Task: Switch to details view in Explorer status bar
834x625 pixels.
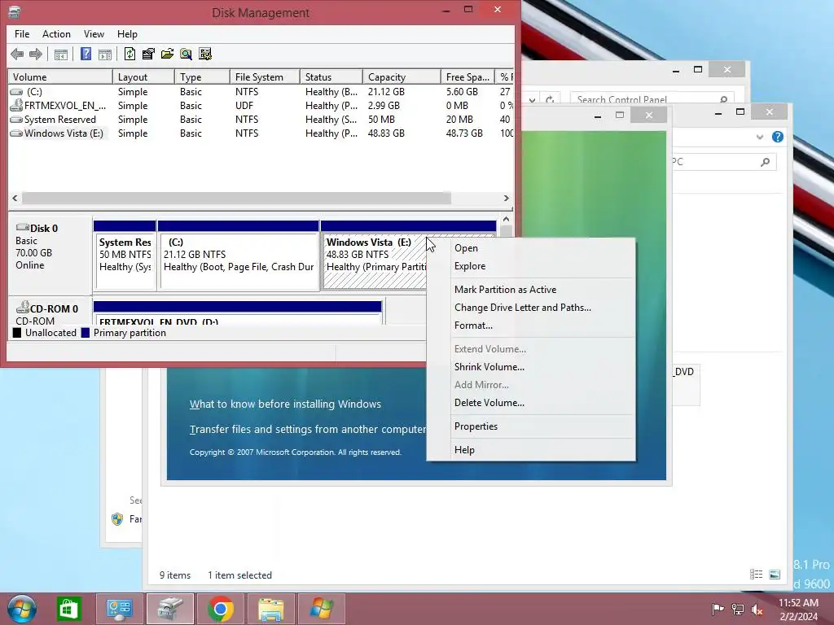Action: pyautogui.click(x=756, y=575)
